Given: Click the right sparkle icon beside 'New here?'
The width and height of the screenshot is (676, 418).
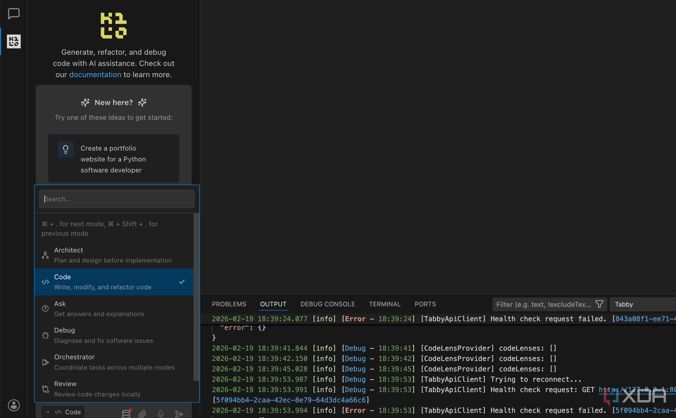Looking at the screenshot, I should tap(142, 102).
